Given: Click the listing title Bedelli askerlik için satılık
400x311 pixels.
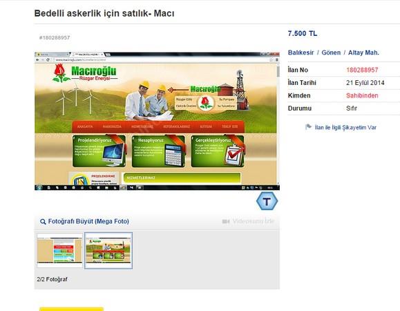Looking at the screenshot, I should (104, 13).
